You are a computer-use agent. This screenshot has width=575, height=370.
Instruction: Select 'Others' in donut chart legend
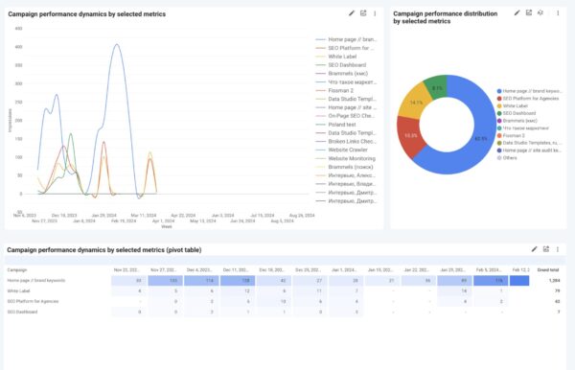pyautogui.click(x=507, y=157)
